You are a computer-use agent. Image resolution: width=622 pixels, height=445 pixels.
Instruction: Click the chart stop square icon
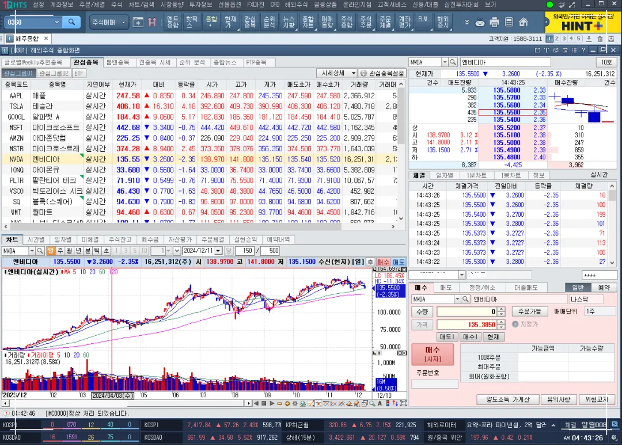(x=264, y=404)
